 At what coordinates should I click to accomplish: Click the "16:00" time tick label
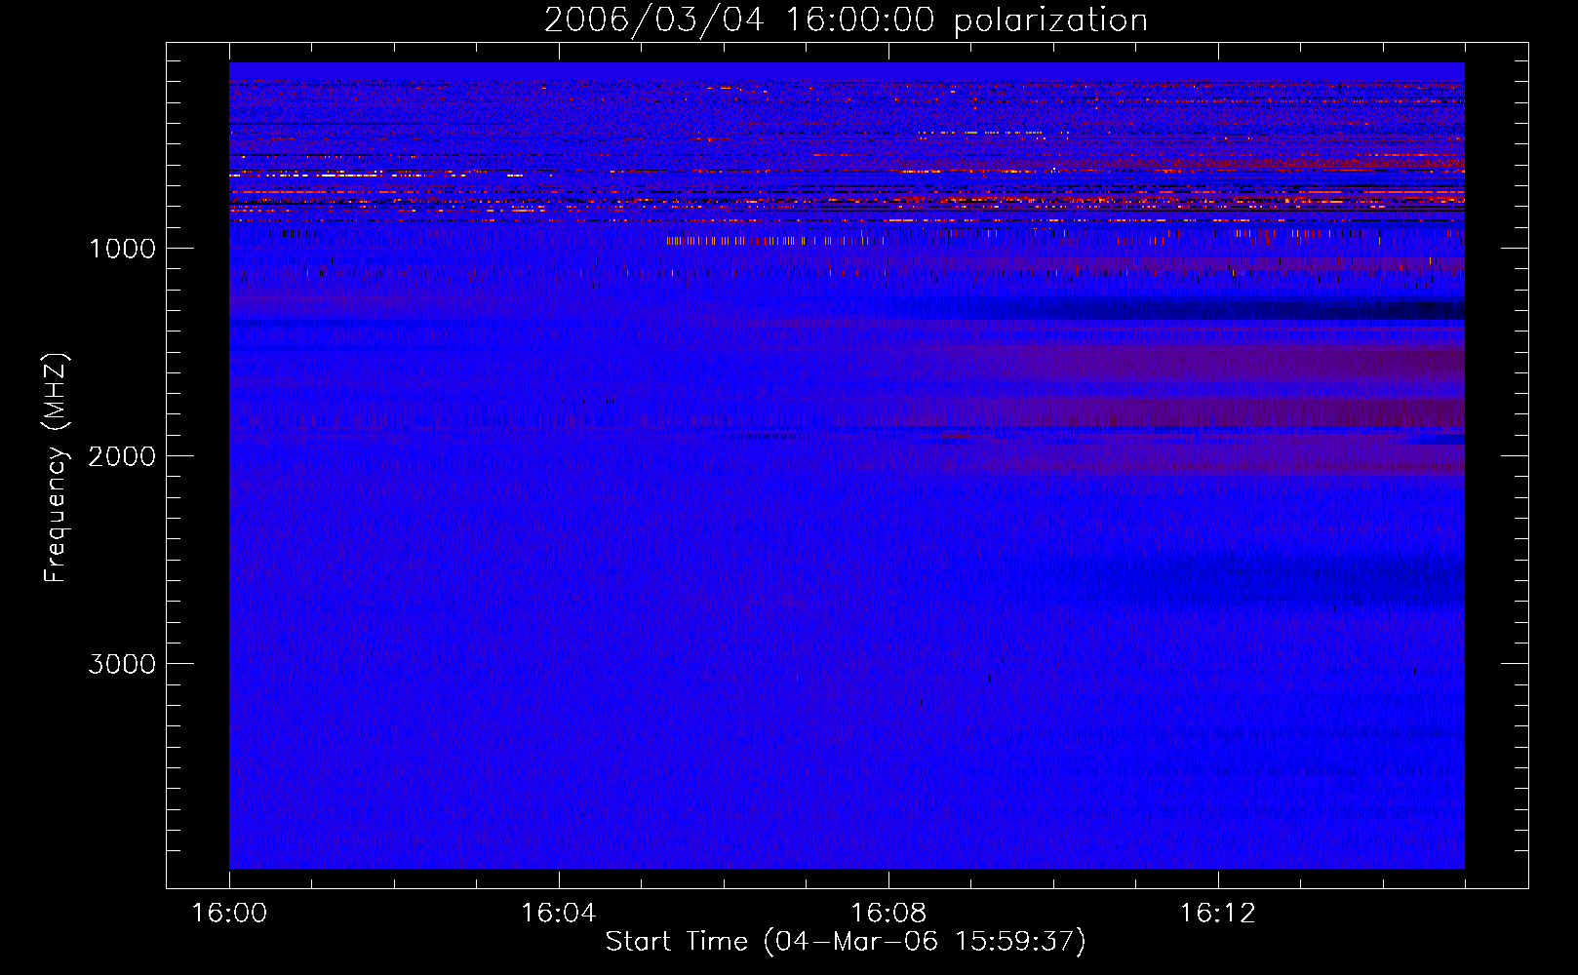[229, 914]
